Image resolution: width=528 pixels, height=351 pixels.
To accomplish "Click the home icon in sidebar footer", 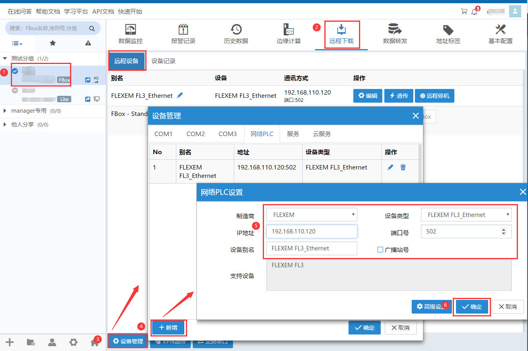I will (x=95, y=343).
